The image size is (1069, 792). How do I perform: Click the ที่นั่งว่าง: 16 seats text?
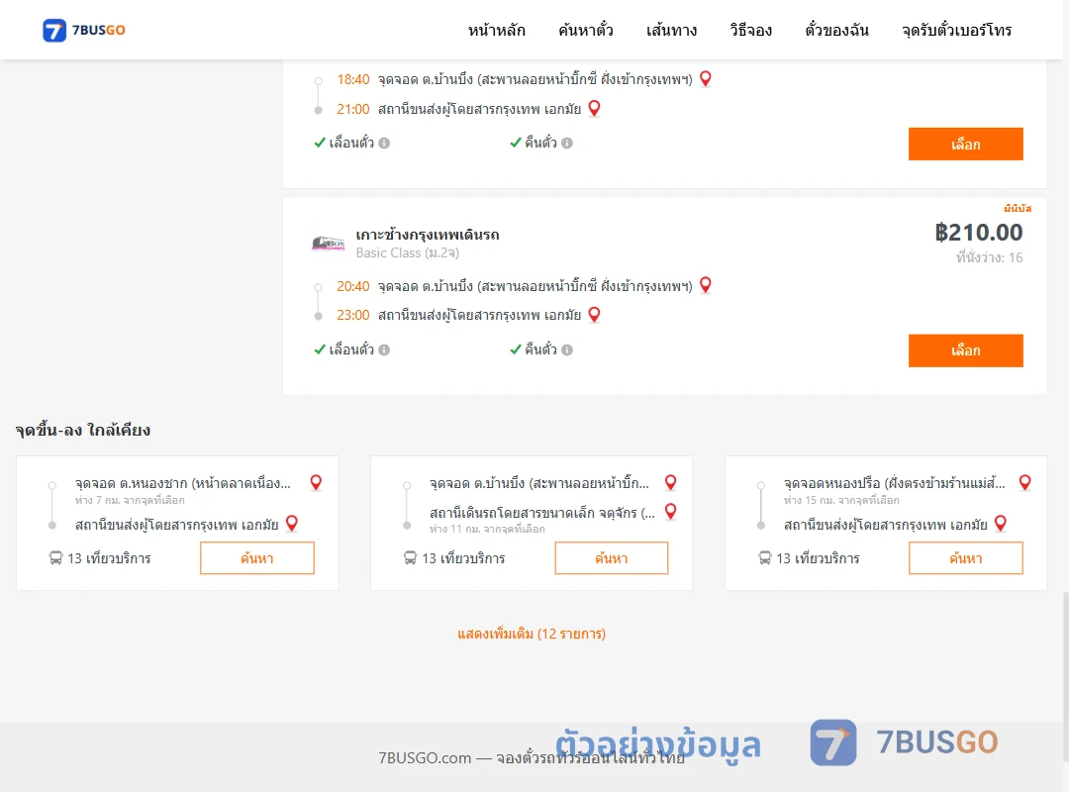pyautogui.click(x=989, y=257)
